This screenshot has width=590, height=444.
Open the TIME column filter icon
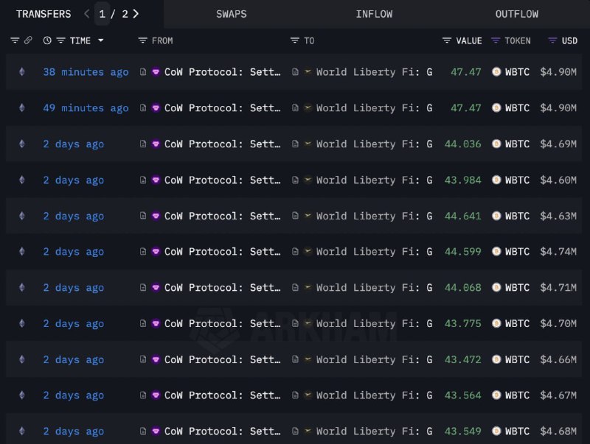click(61, 40)
